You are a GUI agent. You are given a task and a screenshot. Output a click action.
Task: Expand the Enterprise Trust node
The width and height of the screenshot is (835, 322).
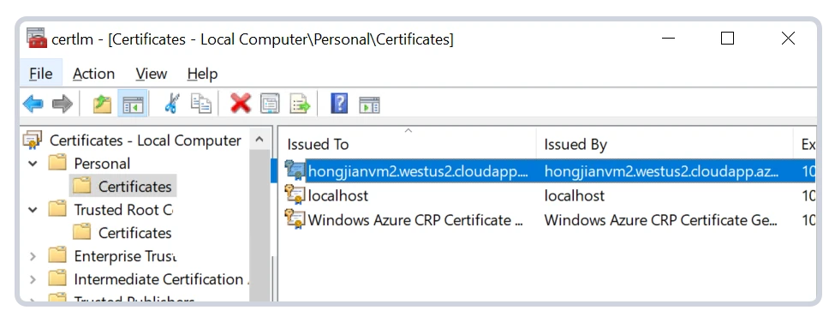(x=33, y=256)
